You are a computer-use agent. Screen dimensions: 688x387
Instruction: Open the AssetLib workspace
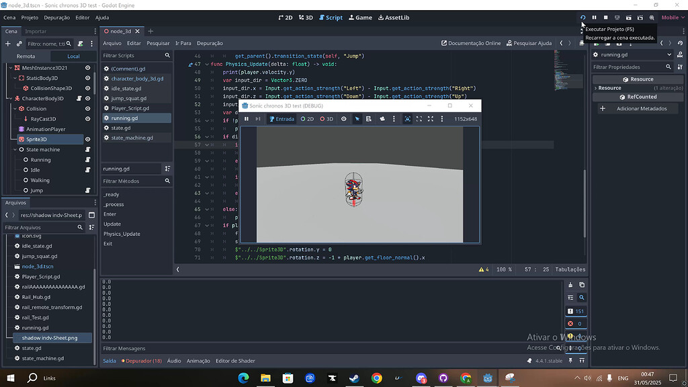point(394,17)
